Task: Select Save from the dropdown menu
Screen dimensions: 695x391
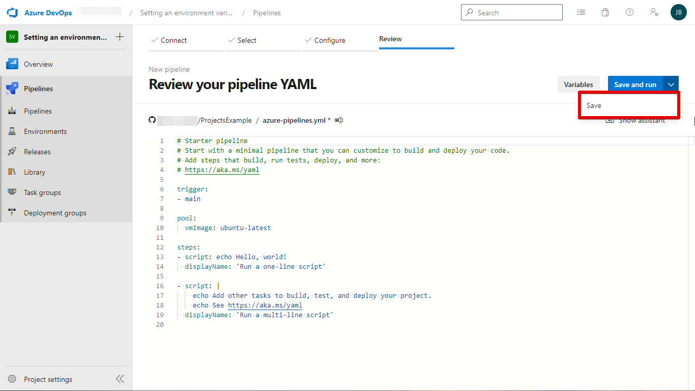Action: point(594,105)
